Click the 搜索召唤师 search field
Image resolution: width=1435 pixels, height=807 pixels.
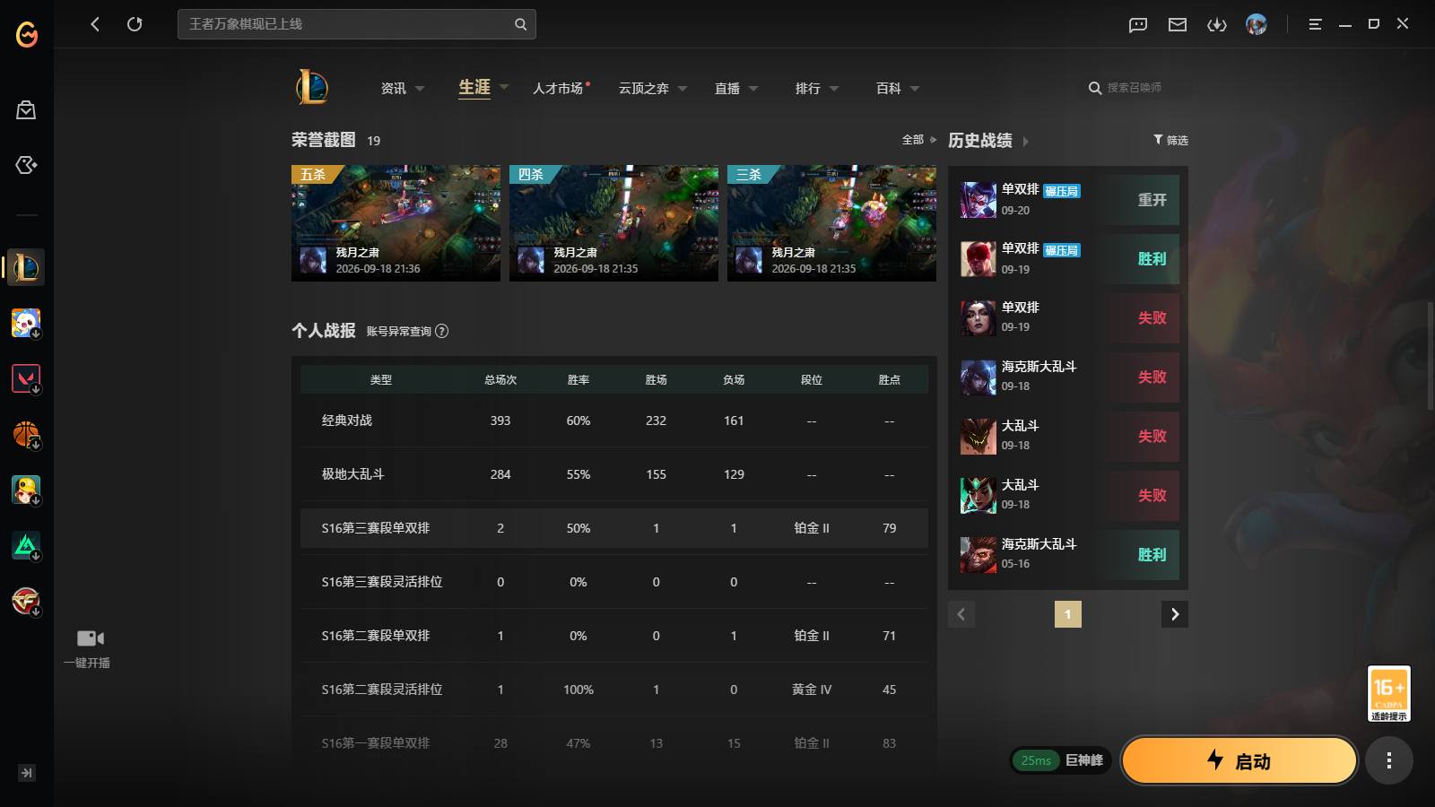point(1134,88)
